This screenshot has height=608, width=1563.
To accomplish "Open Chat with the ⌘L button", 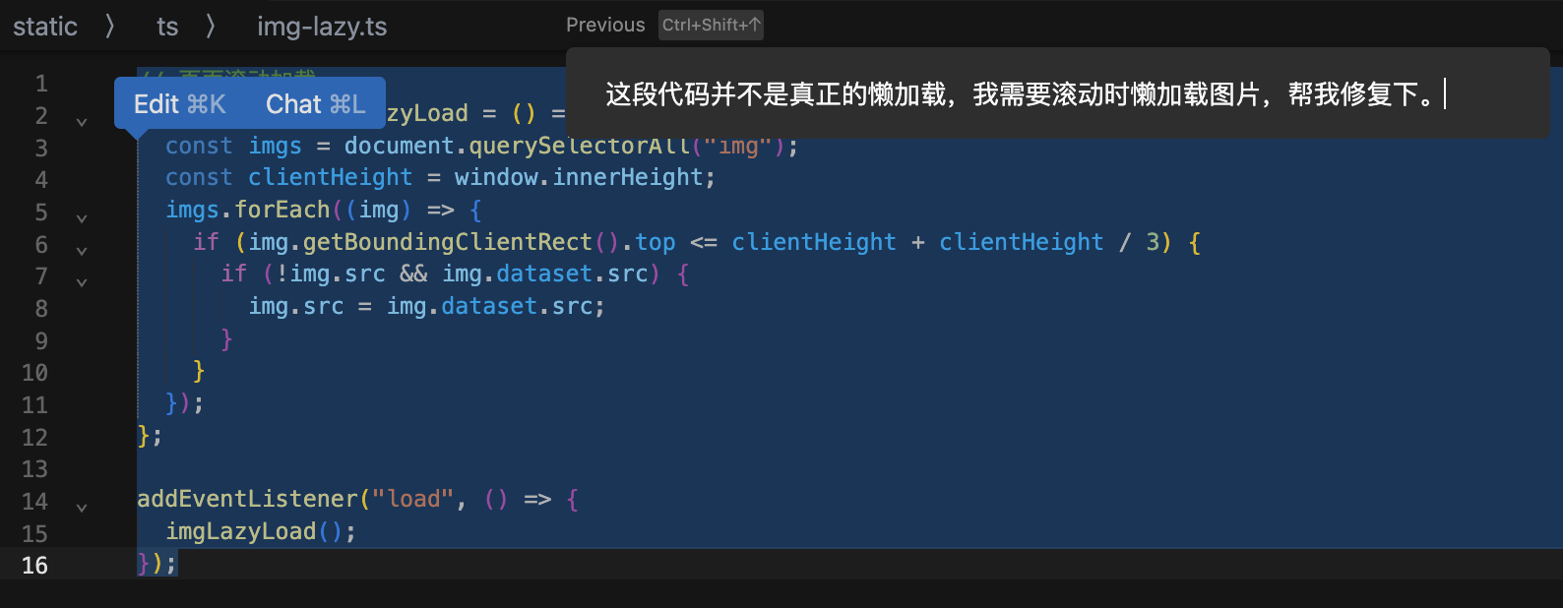I will click(315, 104).
